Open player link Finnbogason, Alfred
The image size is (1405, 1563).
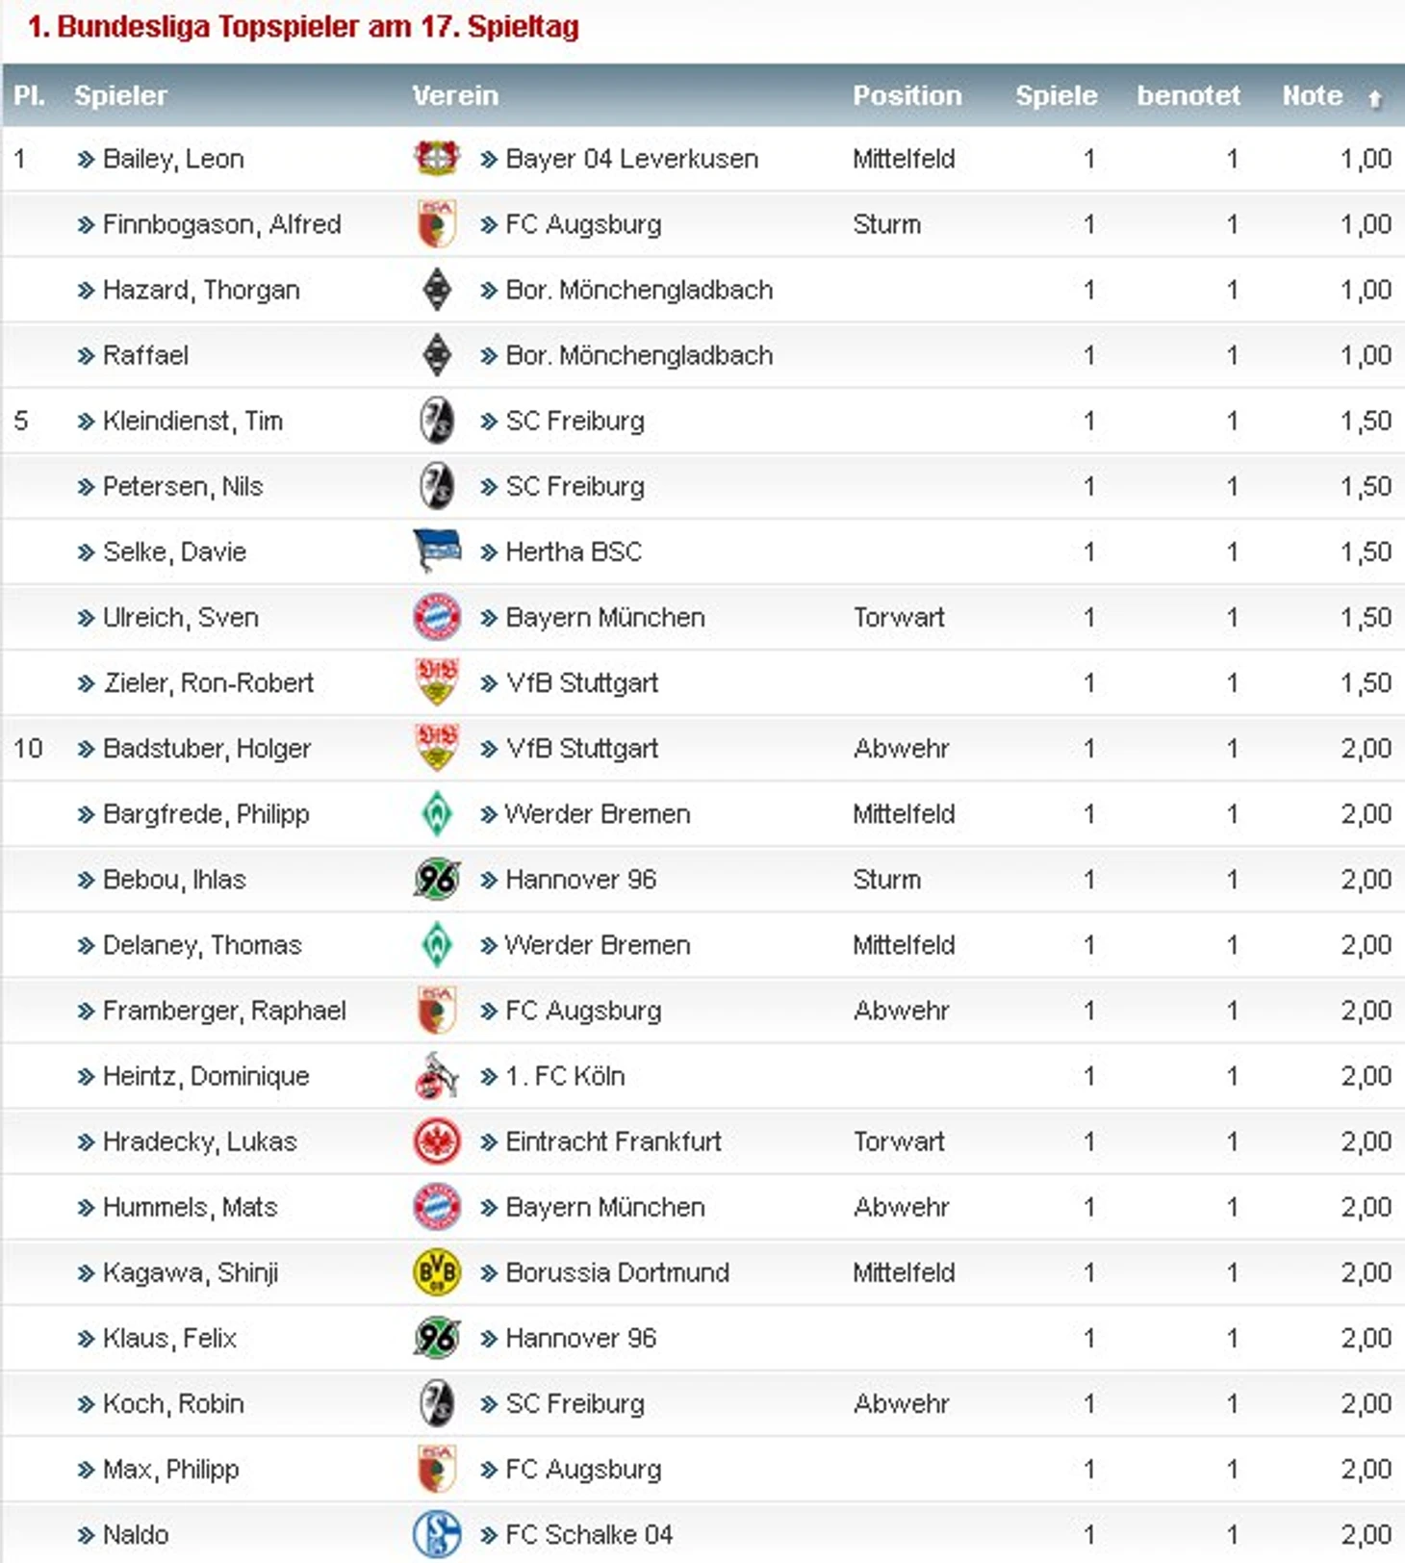coord(222,224)
